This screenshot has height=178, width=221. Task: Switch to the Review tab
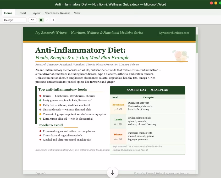[65, 13]
